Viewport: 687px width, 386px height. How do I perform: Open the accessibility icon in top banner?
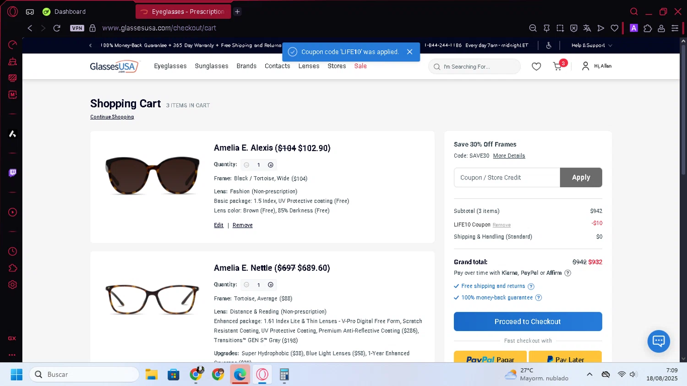(549, 45)
